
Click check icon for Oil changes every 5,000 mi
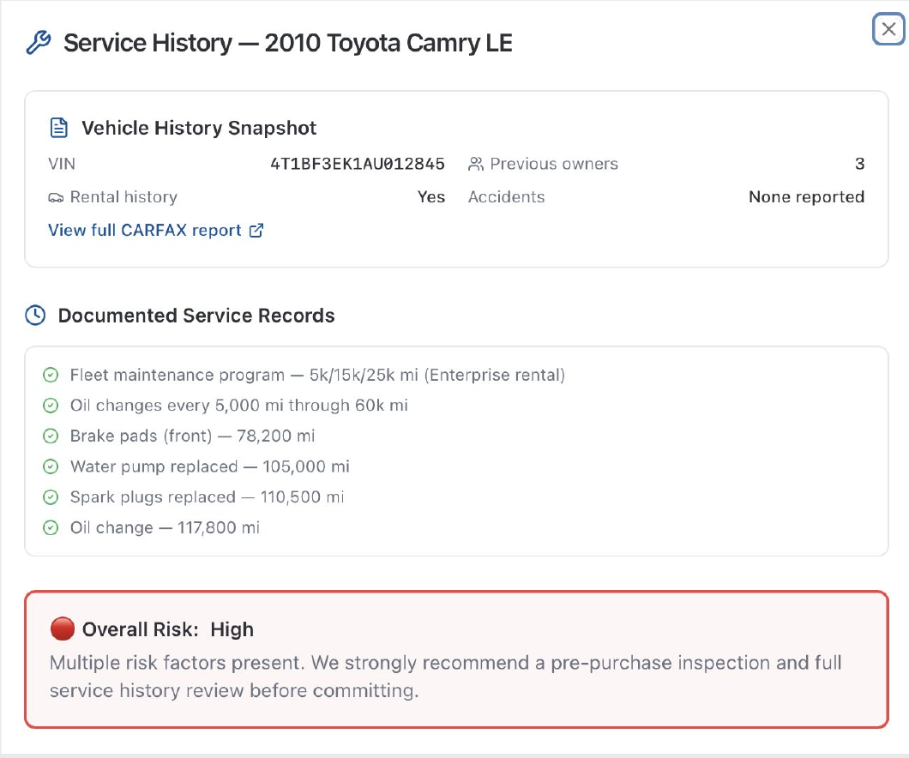[x=51, y=405]
